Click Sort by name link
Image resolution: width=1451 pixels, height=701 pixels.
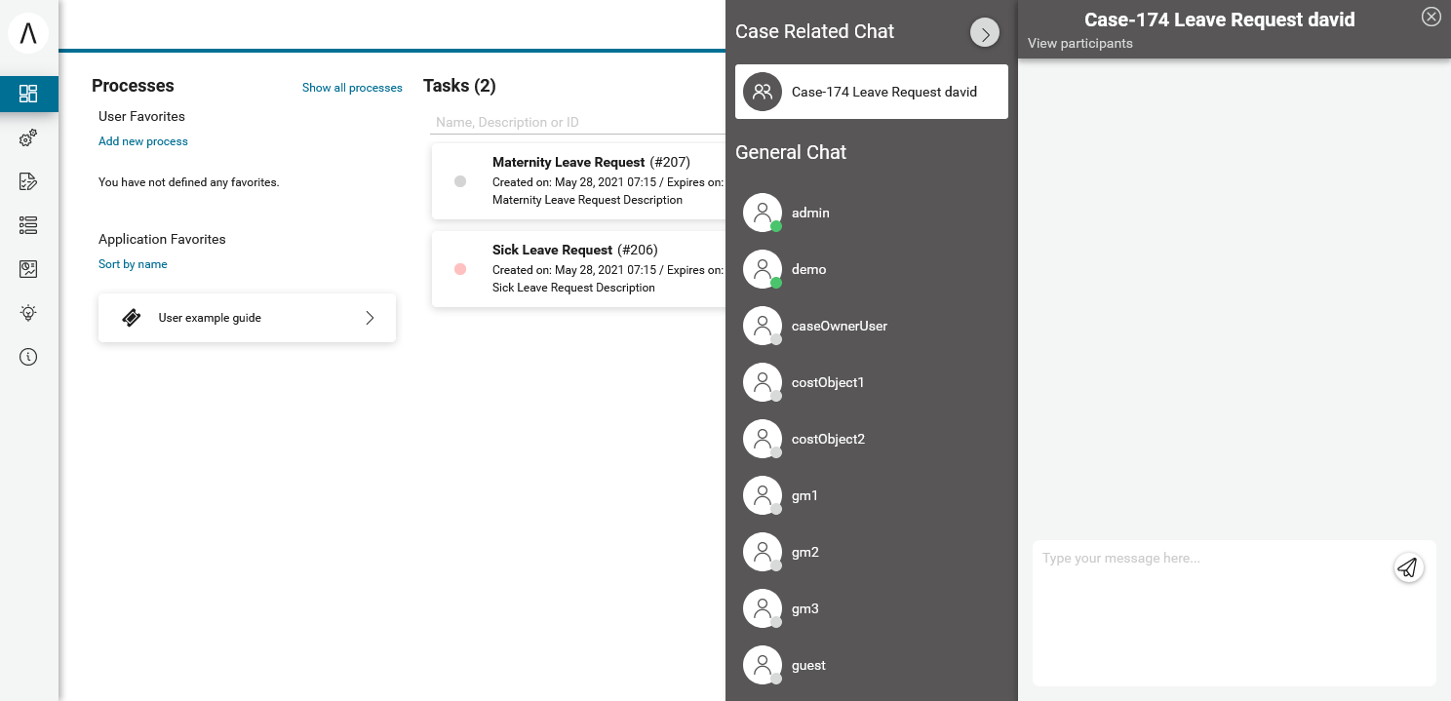coord(133,264)
